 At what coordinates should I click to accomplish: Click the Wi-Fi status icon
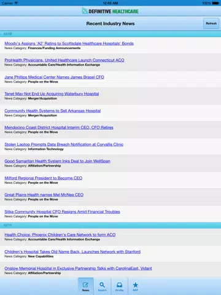point(16,3)
